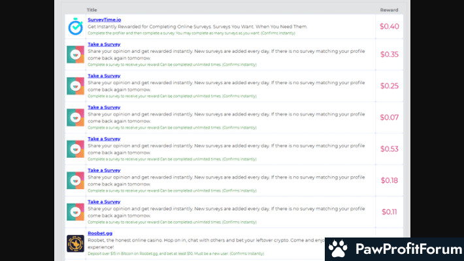
Task: Click survey icon in the $0.25 row
Action: coord(76,85)
